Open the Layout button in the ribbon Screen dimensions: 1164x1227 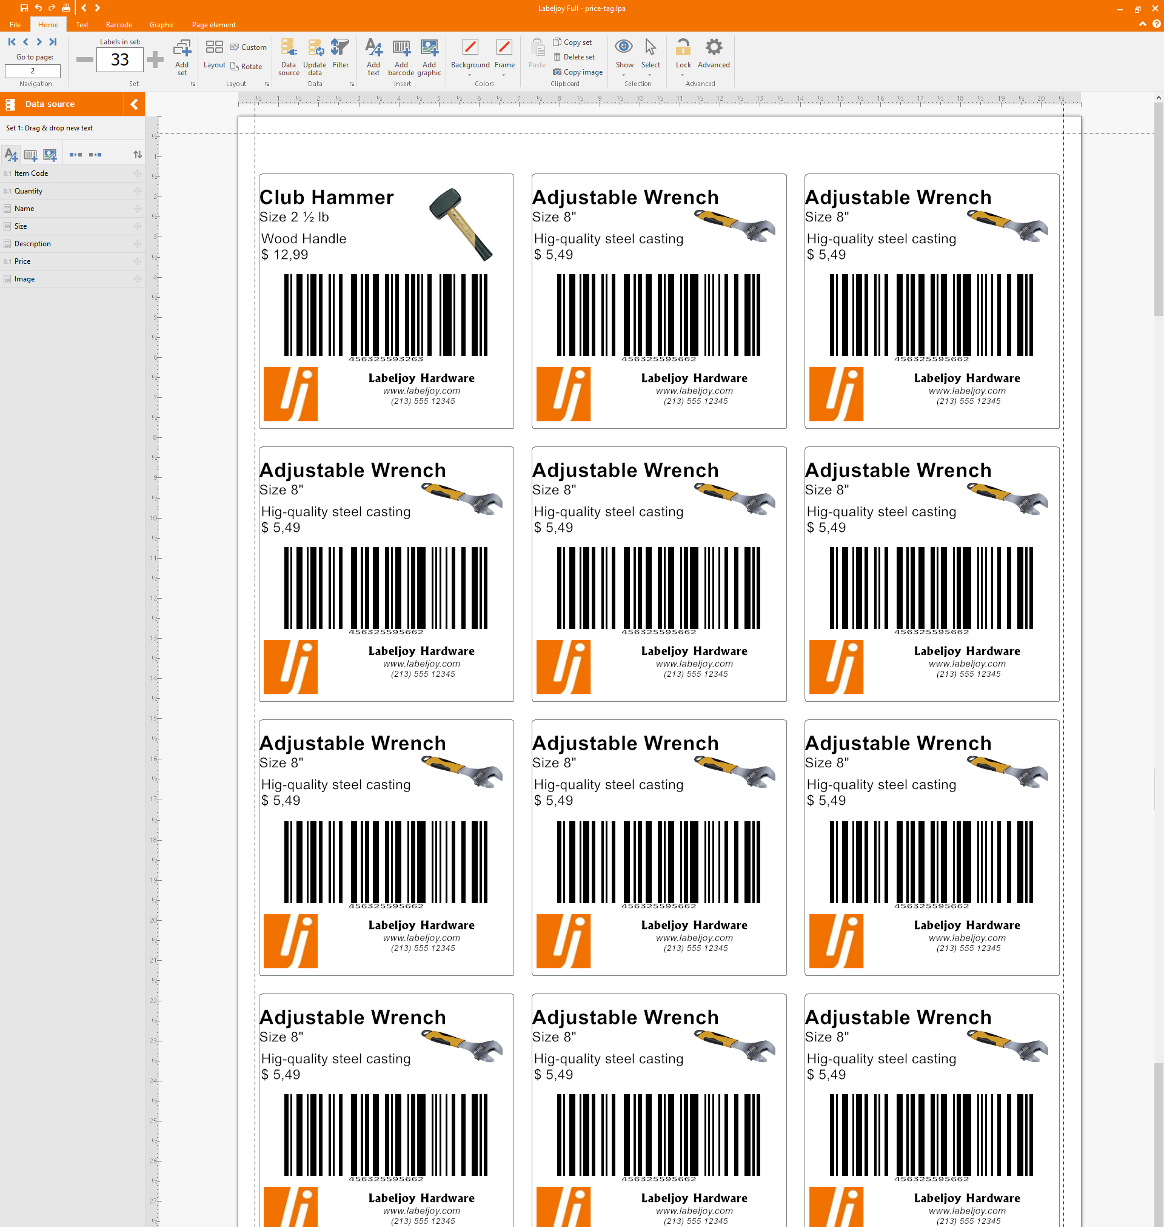coord(214,54)
